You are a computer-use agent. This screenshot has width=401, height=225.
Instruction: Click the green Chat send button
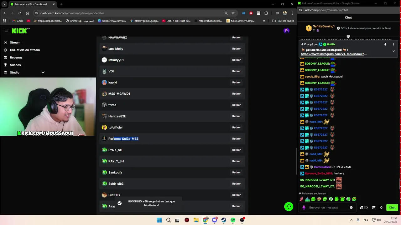pyautogui.click(x=392, y=207)
